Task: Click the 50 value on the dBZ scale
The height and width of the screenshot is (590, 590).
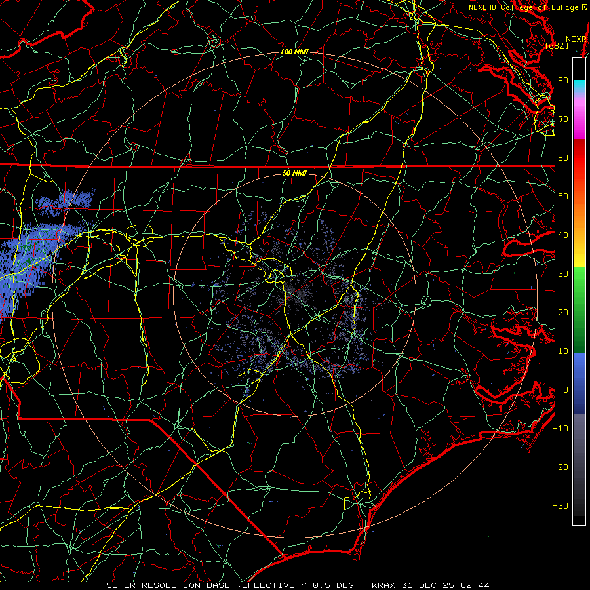Action: coord(563,197)
